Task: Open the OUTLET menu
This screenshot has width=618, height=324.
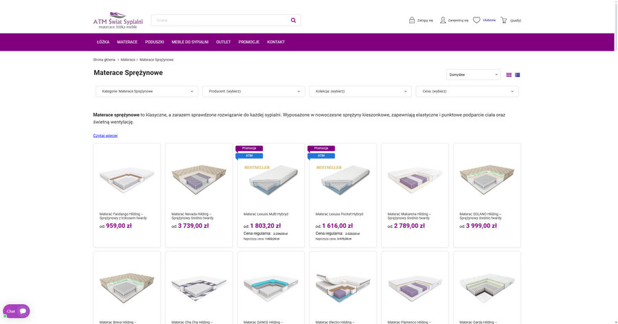Action: pyautogui.click(x=223, y=42)
